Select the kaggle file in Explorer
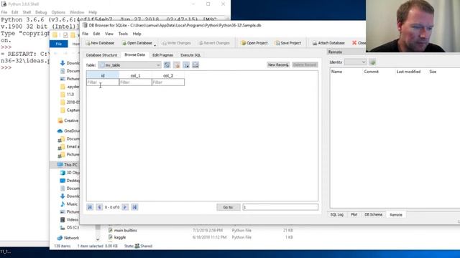Screen dimensions: 460x258 coord(120,237)
